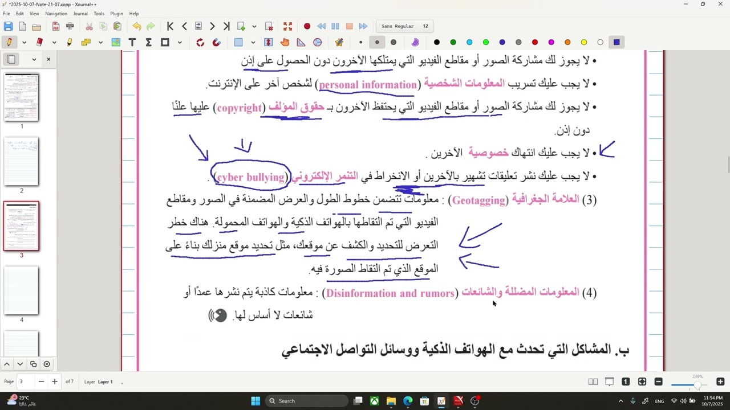Open the File menu
Screen dimensions: 730x410
pyautogui.click(x=6, y=14)
